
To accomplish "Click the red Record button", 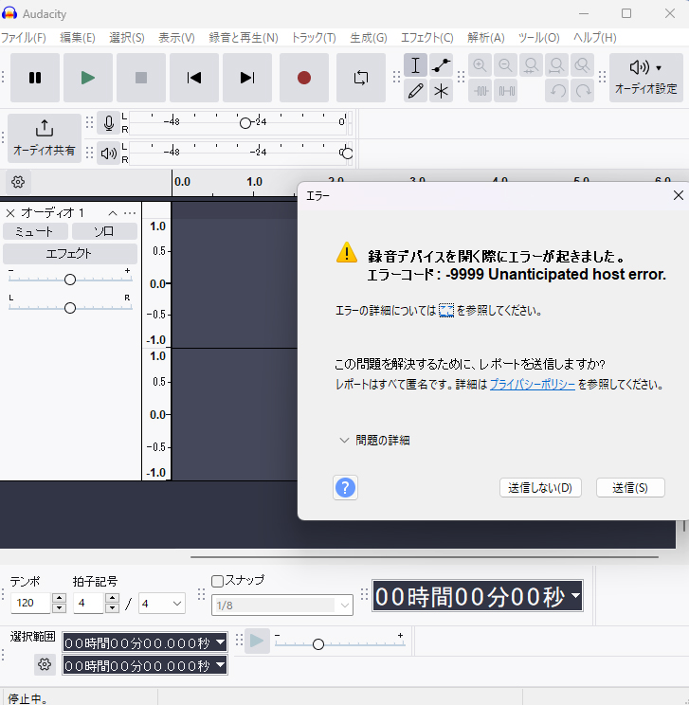I will point(304,78).
